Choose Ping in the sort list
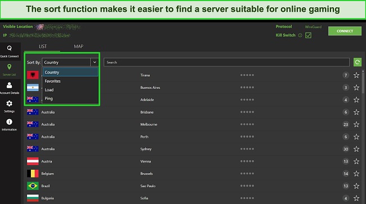Image resolution: width=366 pixels, height=204 pixels. pos(70,98)
